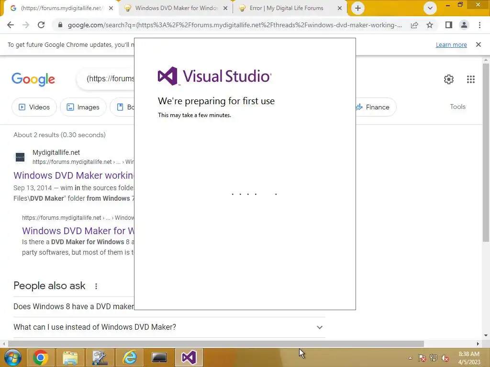Close the Windows DVD Maker tab
Viewport: 490px width, 367px height.
click(x=225, y=8)
